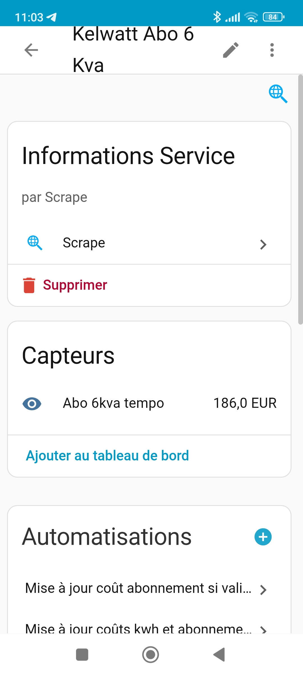Click the vertical scrollbar thumb
Image resolution: width=303 pixels, height=675 pixels.
coord(300,200)
